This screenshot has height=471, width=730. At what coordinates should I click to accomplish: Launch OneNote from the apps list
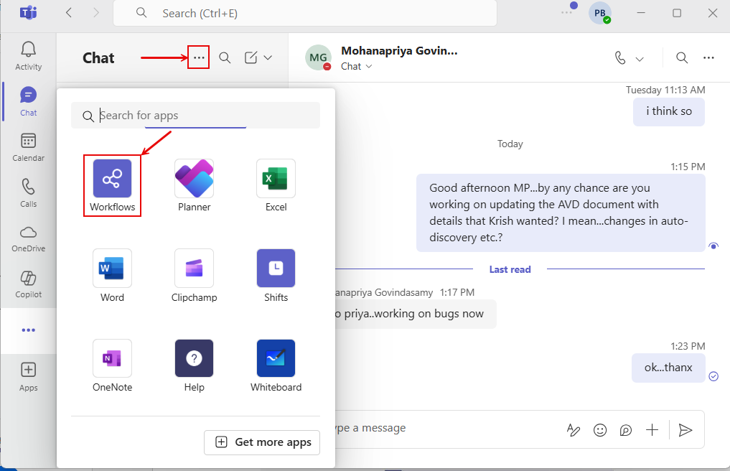[112, 358]
